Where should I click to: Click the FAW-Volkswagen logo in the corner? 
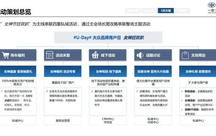coord(212,8)
